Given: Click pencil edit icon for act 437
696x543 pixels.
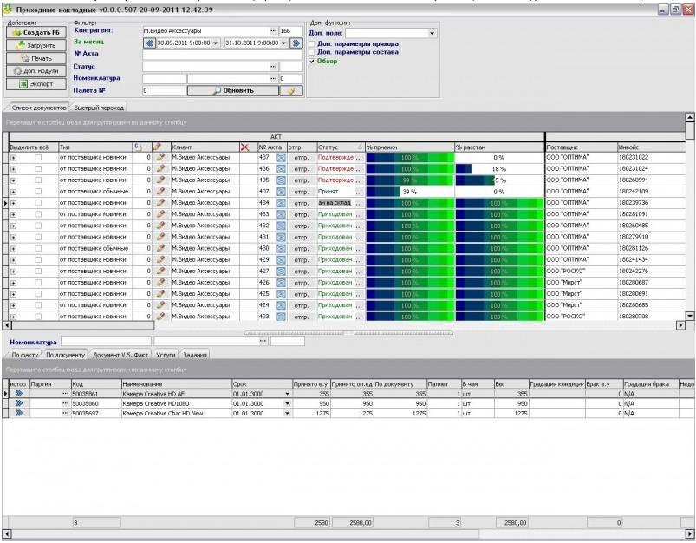Looking at the screenshot, I should tap(160, 157).
